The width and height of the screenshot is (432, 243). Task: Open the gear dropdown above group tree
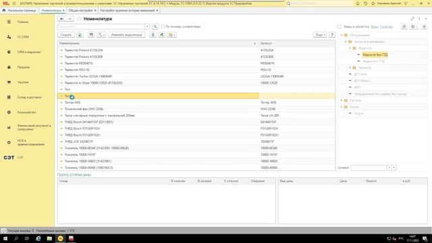point(413,27)
